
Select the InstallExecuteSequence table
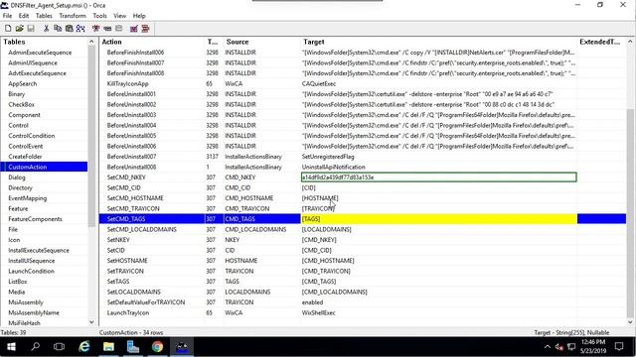click(x=39, y=250)
